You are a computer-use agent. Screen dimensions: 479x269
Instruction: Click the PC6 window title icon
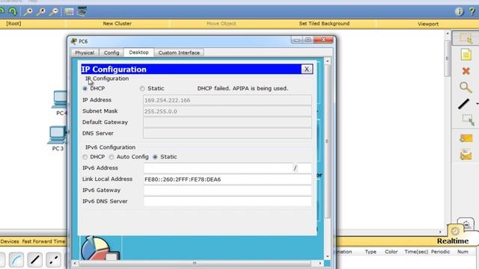click(73, 41)
